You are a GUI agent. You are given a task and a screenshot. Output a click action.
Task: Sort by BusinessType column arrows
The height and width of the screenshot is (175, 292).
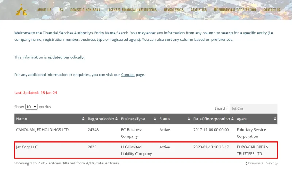[x=155, y=119]
